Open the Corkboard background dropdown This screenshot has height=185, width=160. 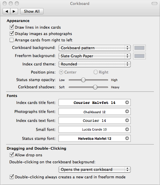click(94, 48)
